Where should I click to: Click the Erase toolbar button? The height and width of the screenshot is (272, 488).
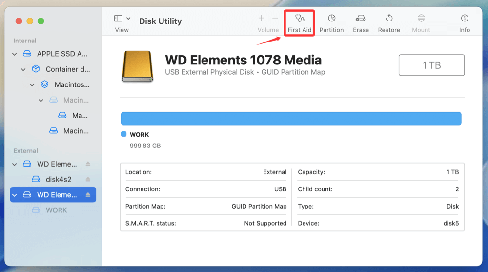tap(361, 23)
